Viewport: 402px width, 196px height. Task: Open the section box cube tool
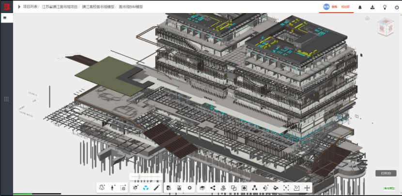coord(135,188)
